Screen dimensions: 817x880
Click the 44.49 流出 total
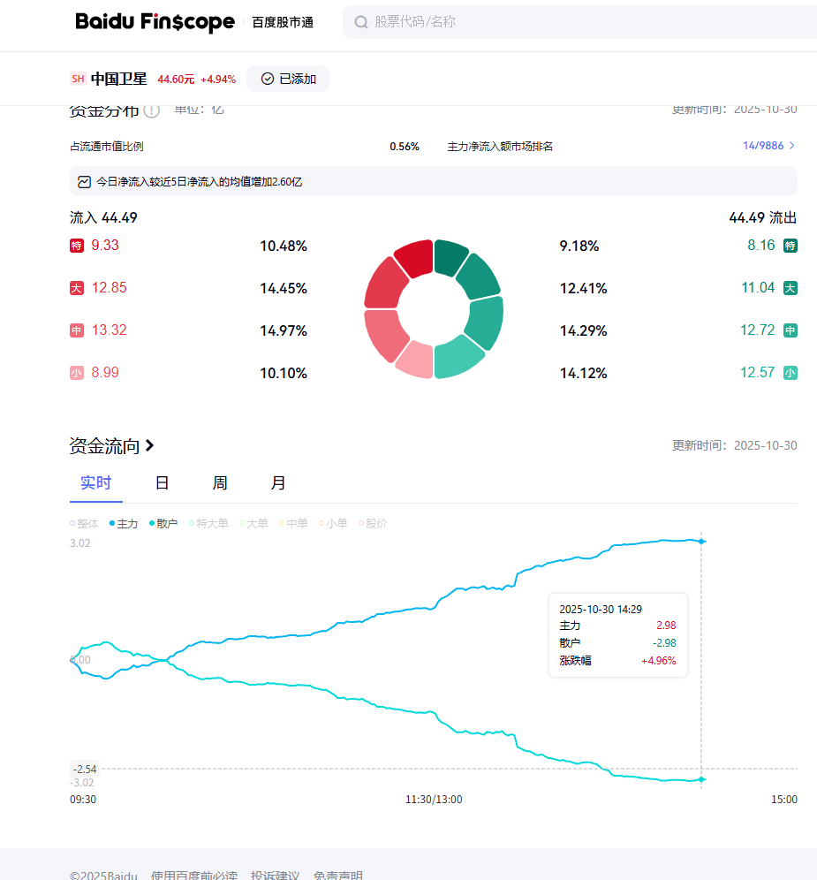click(762, 217)
